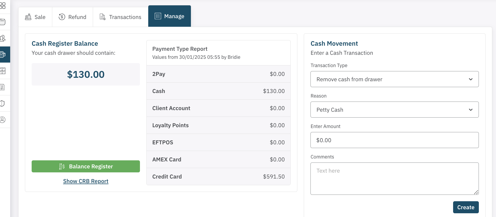Switch to the Sale tab
The image size is (496, 217).
(35, 17)
